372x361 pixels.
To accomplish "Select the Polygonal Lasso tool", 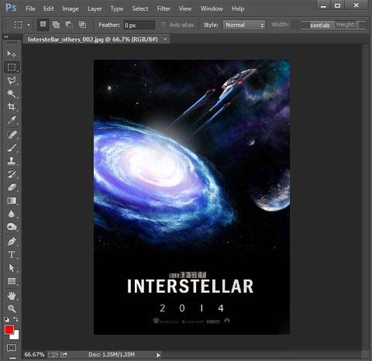I will coord(12,81).
